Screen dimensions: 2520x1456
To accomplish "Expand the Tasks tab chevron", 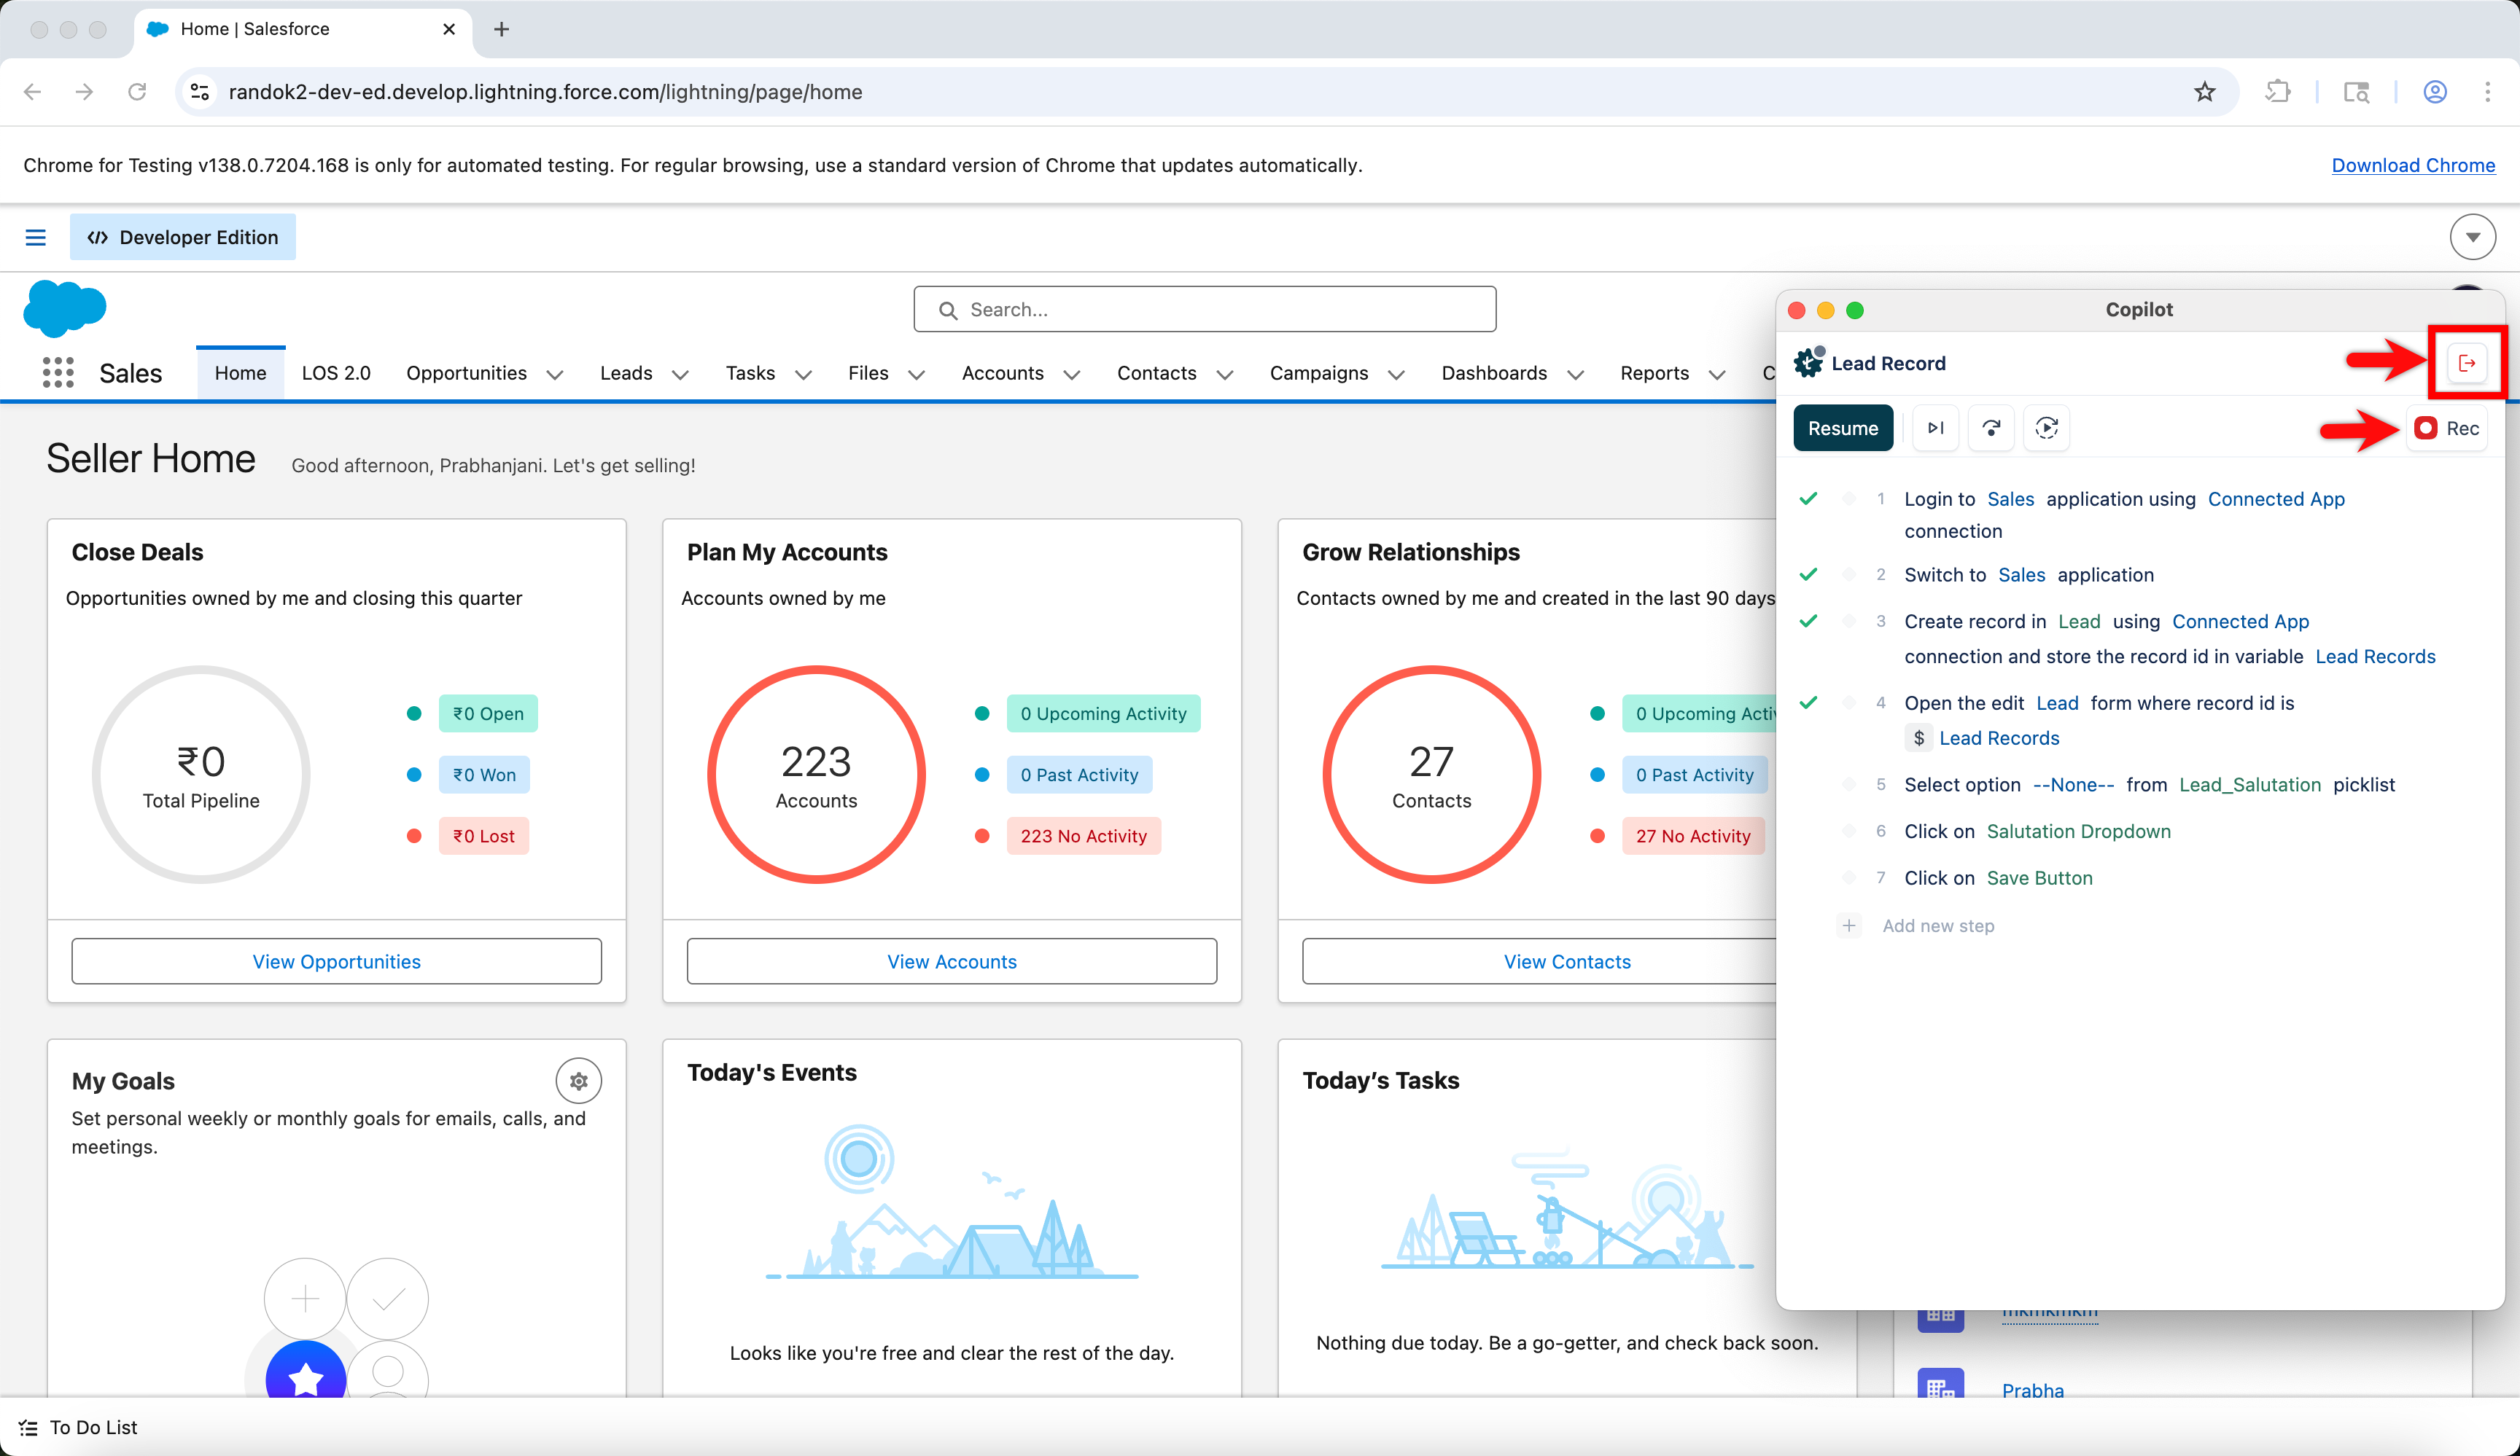I will (803, 375).
